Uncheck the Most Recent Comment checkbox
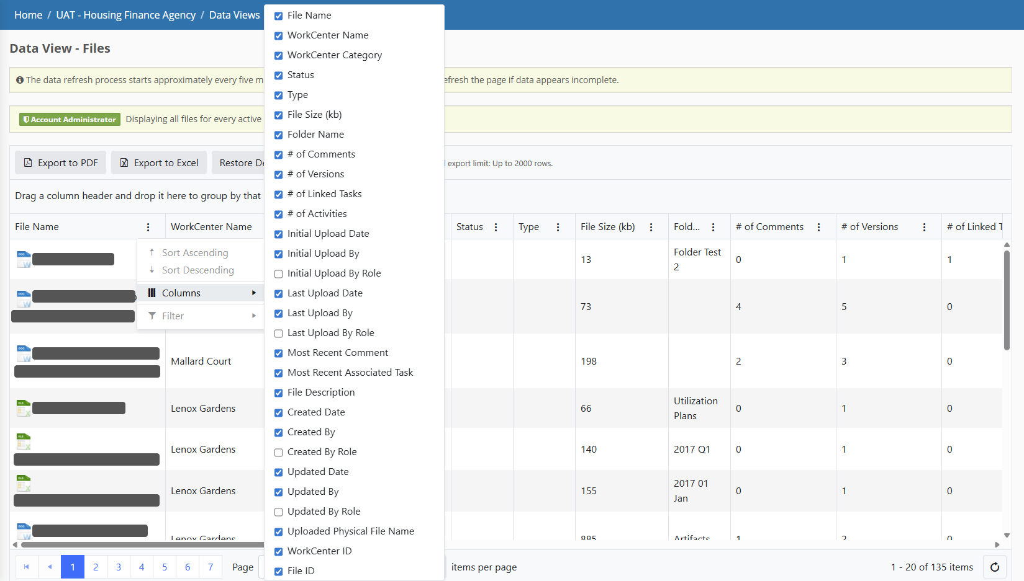Screen dimensions: 1024x581 278,353
